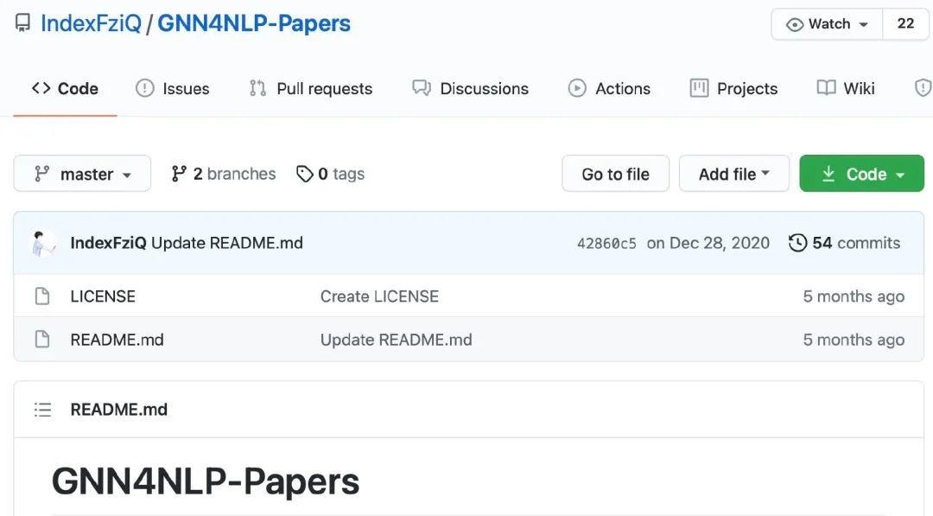This screenshot has width=933, height=516.
Task: Open the green Code download dropdown
Action: [x=861, y=174]
